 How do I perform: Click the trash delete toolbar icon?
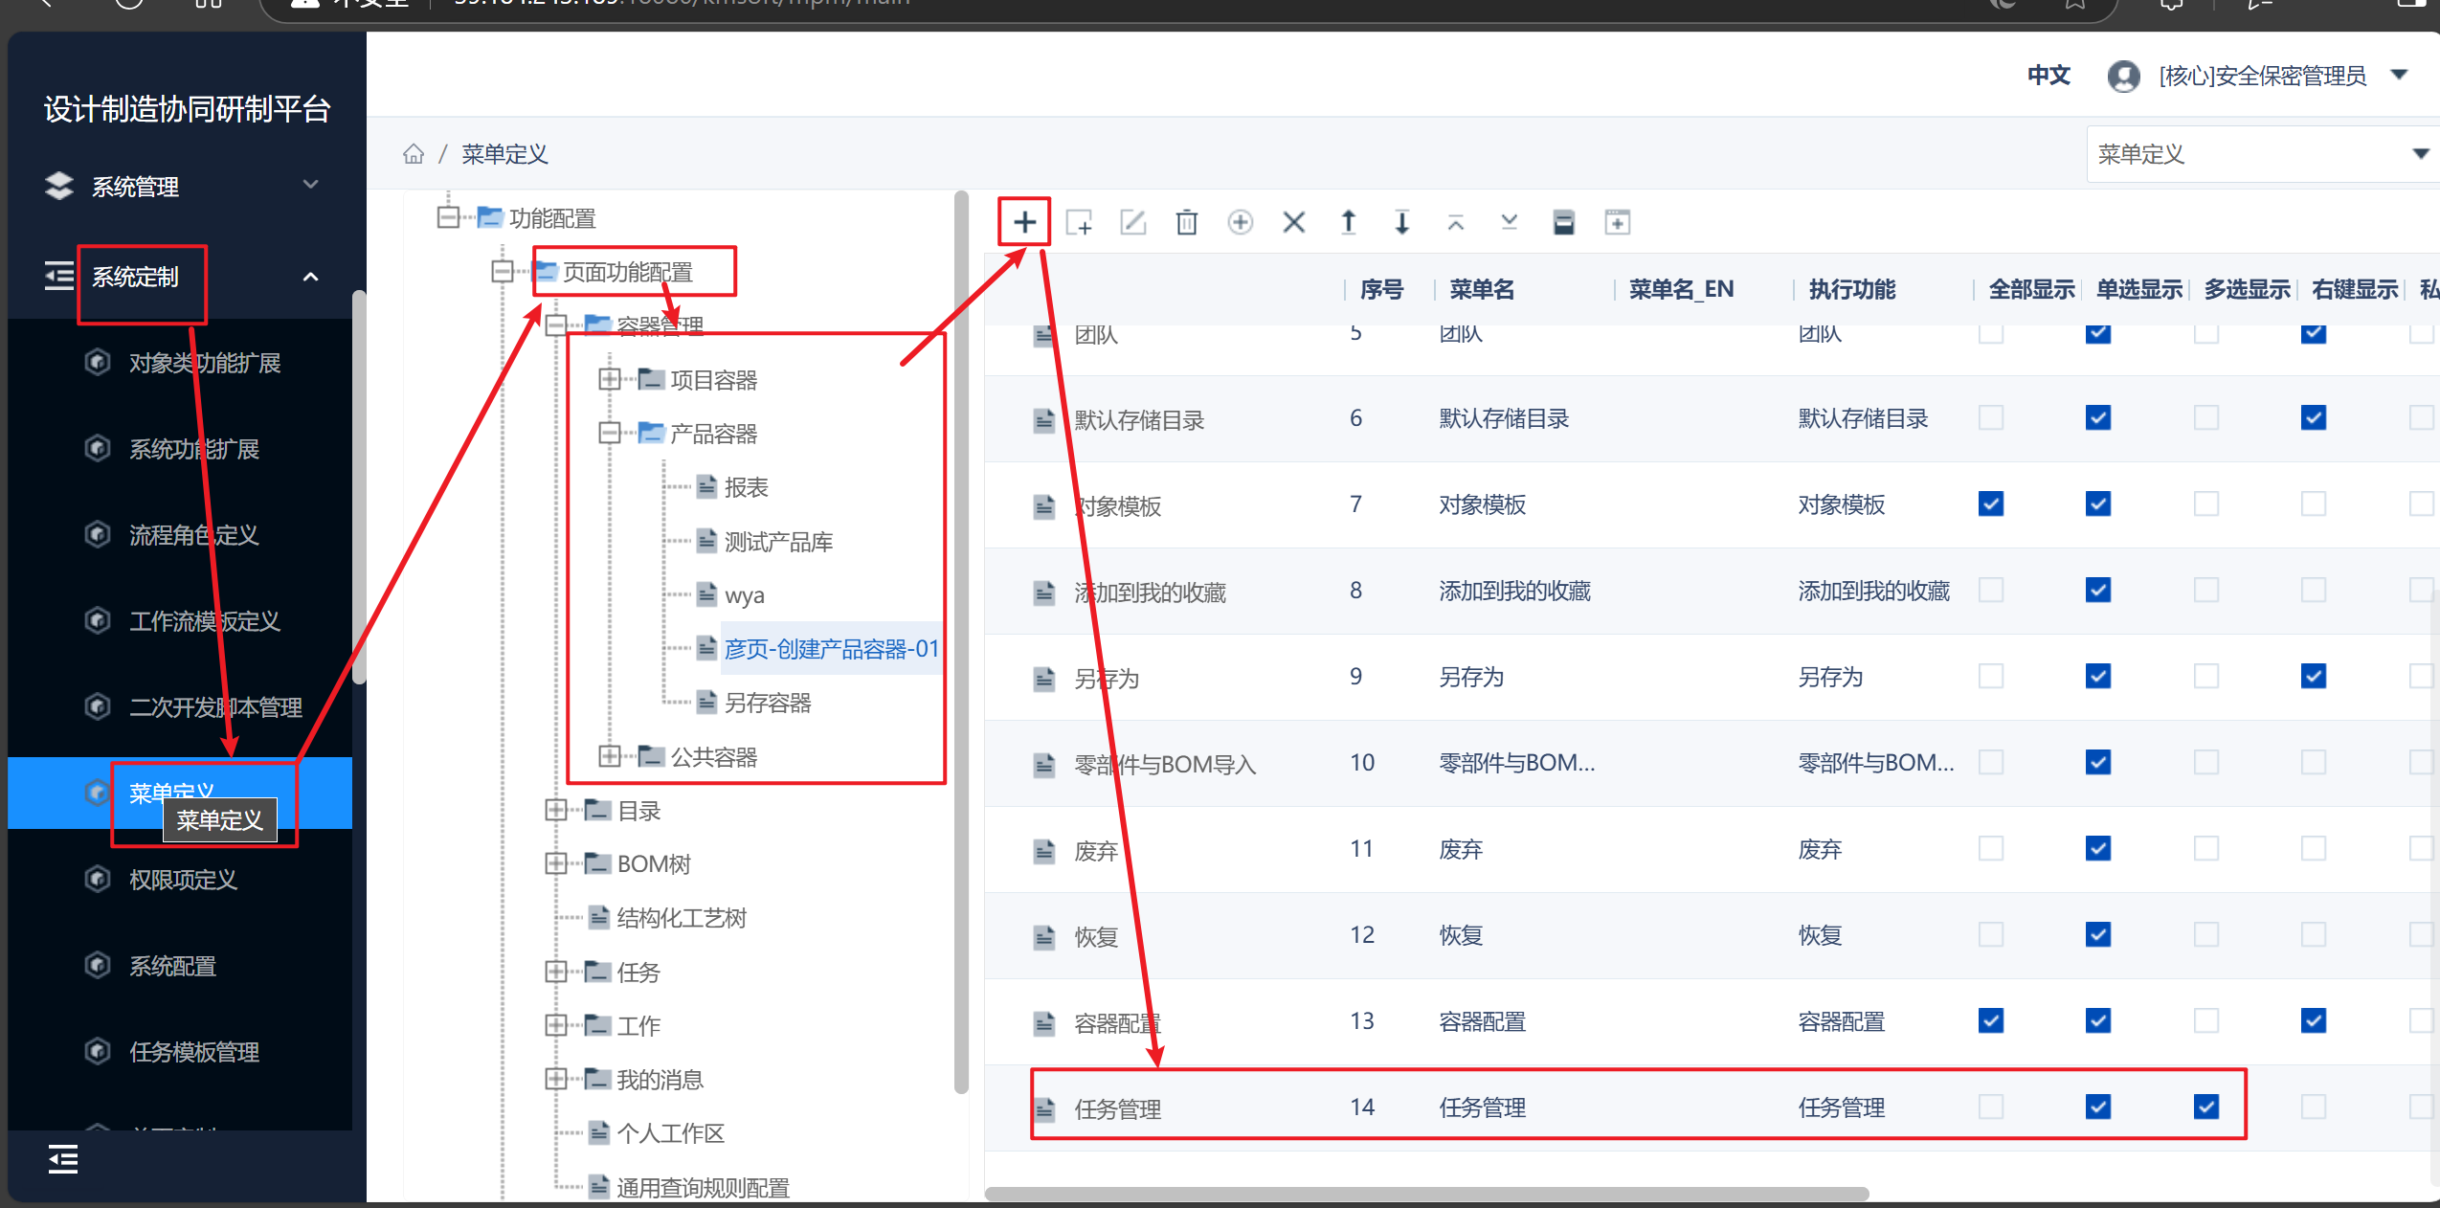pyautogui.click(x=1187, y=222)
